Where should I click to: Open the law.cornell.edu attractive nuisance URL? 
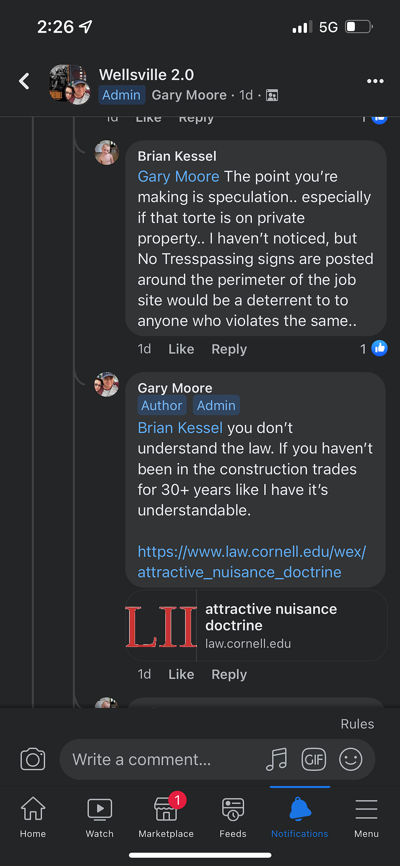[x=252, y=562]
